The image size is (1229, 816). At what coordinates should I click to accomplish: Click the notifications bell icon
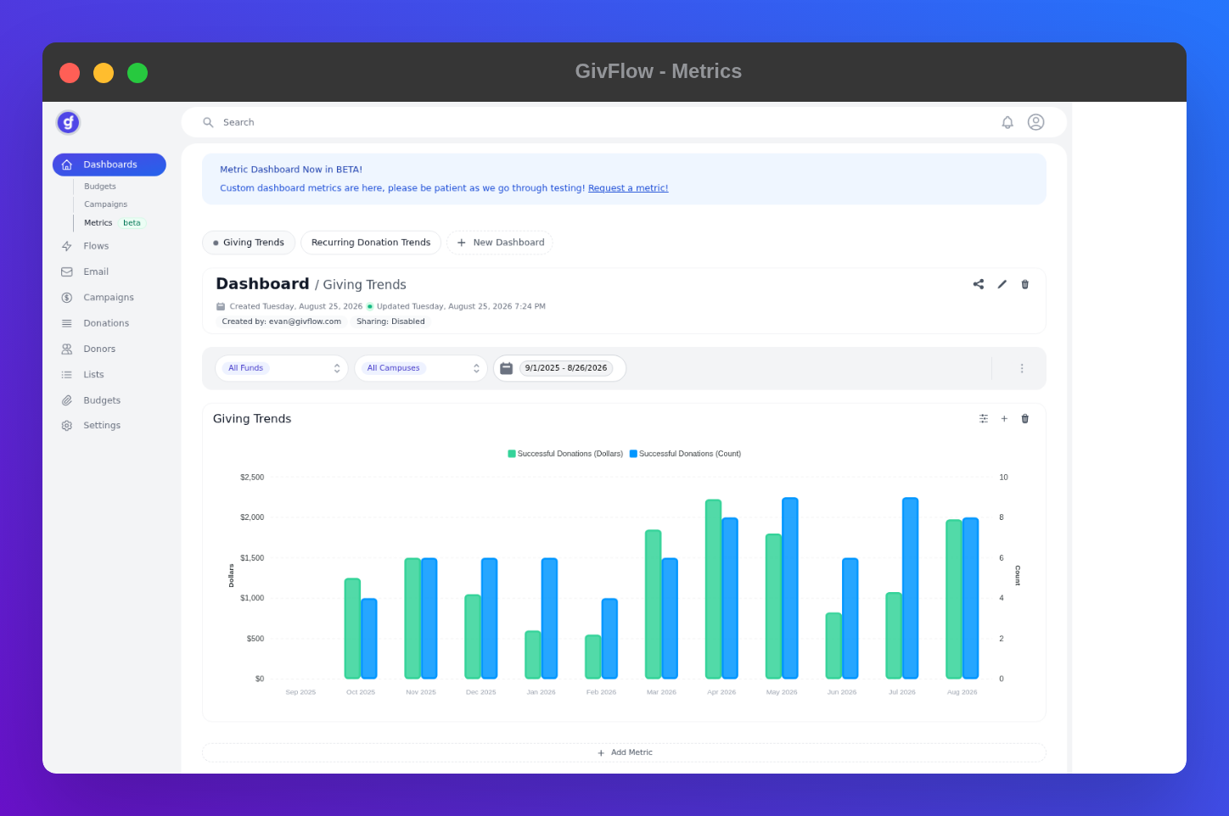1007,122
